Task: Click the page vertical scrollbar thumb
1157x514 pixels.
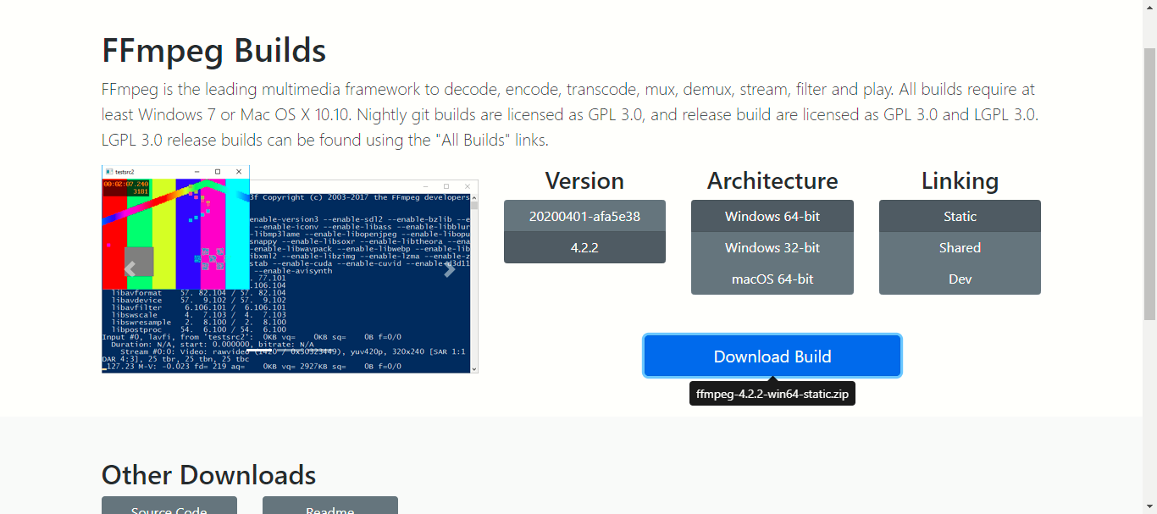Action: coord(1149,183)
